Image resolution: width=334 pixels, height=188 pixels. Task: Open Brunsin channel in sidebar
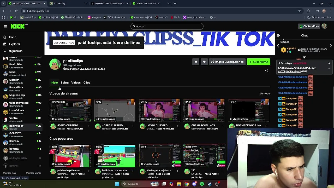pyautogui.click(x=22, y=143)
